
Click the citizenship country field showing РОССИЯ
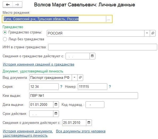(96, 33)
